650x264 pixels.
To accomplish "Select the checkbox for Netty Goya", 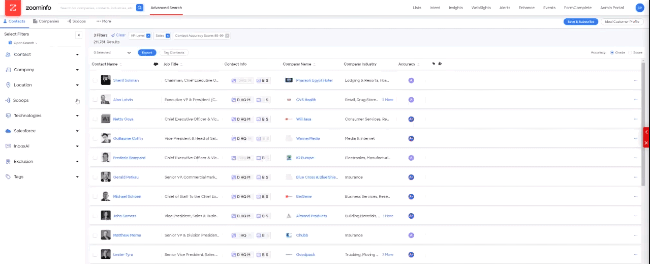I will point(95,119).
